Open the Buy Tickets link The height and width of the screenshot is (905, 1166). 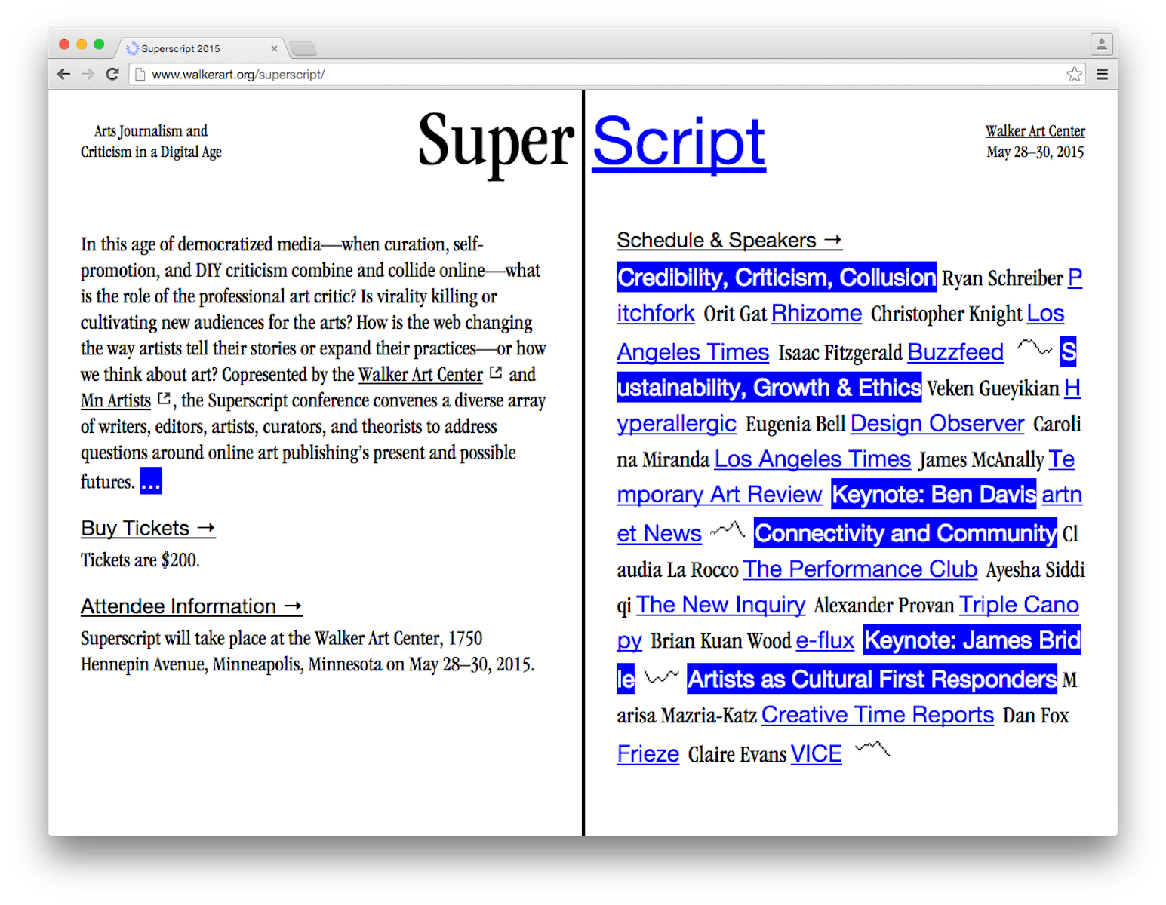point(148,528)
